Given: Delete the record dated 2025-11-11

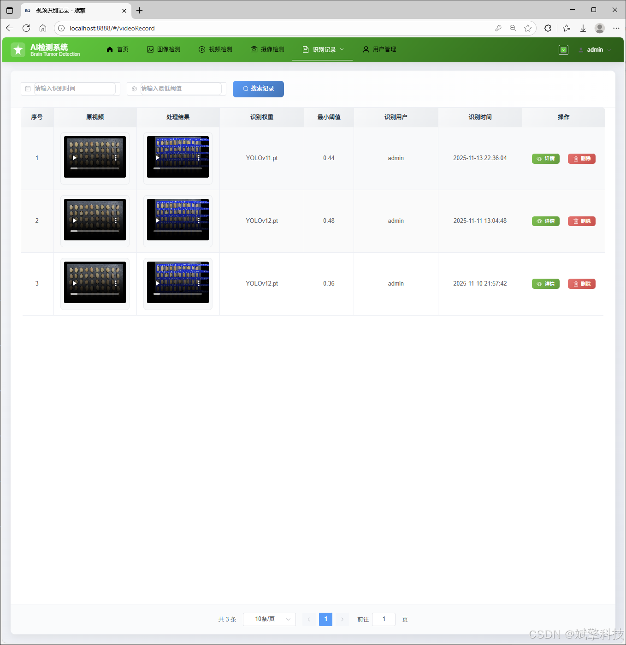Looking at the screenshot, I should pos(582,221).
